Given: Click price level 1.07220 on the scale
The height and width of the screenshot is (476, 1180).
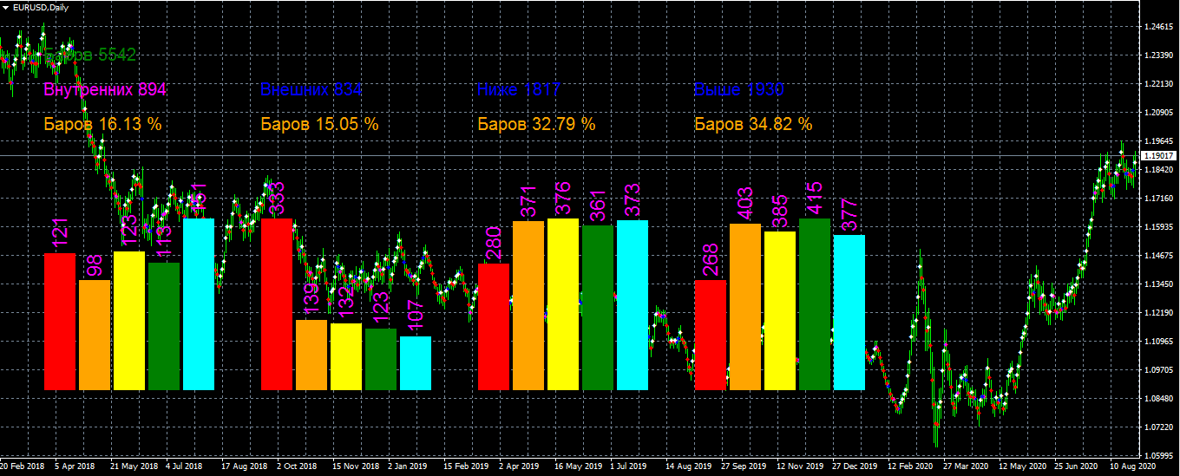Looking at the screenshot, I should (1159, 427).
